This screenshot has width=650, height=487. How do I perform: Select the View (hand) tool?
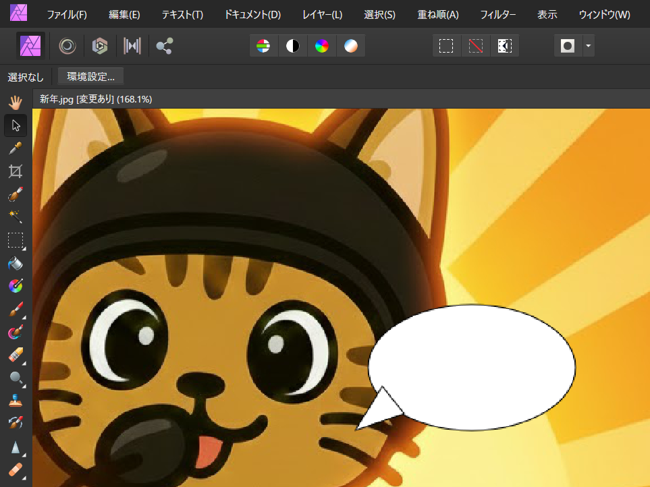tap(16, 103)
